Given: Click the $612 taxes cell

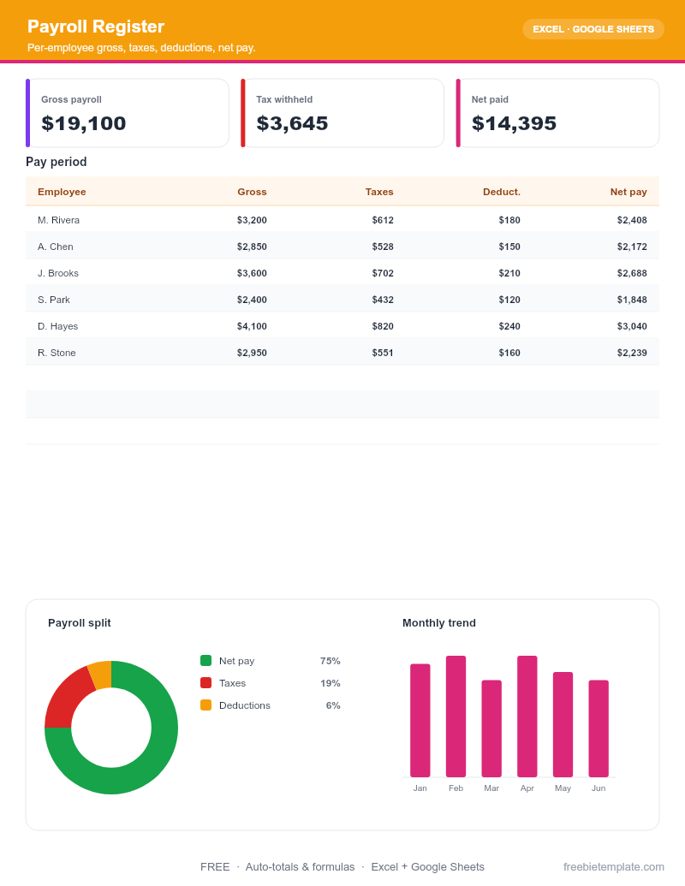Looking at the screenshot, I should 383,220.
